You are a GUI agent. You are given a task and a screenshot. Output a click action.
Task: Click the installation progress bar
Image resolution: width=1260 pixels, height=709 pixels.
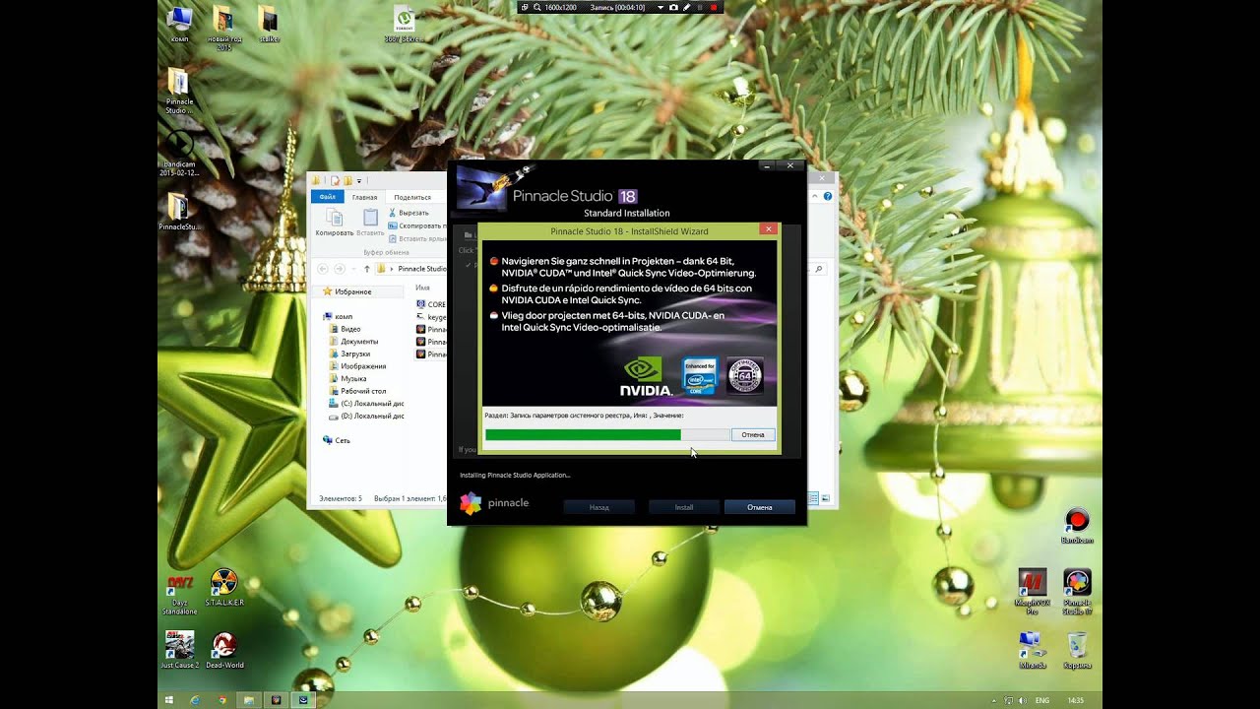point(607,434)
